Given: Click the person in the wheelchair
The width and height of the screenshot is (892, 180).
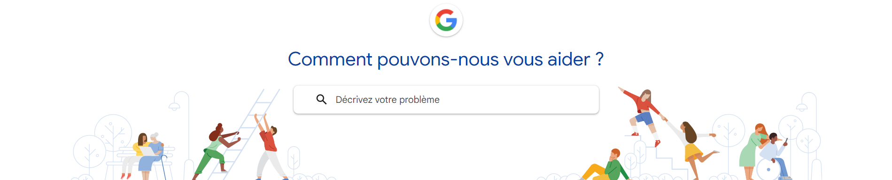Looking at the screenshot, I should (x=774, y=156).
